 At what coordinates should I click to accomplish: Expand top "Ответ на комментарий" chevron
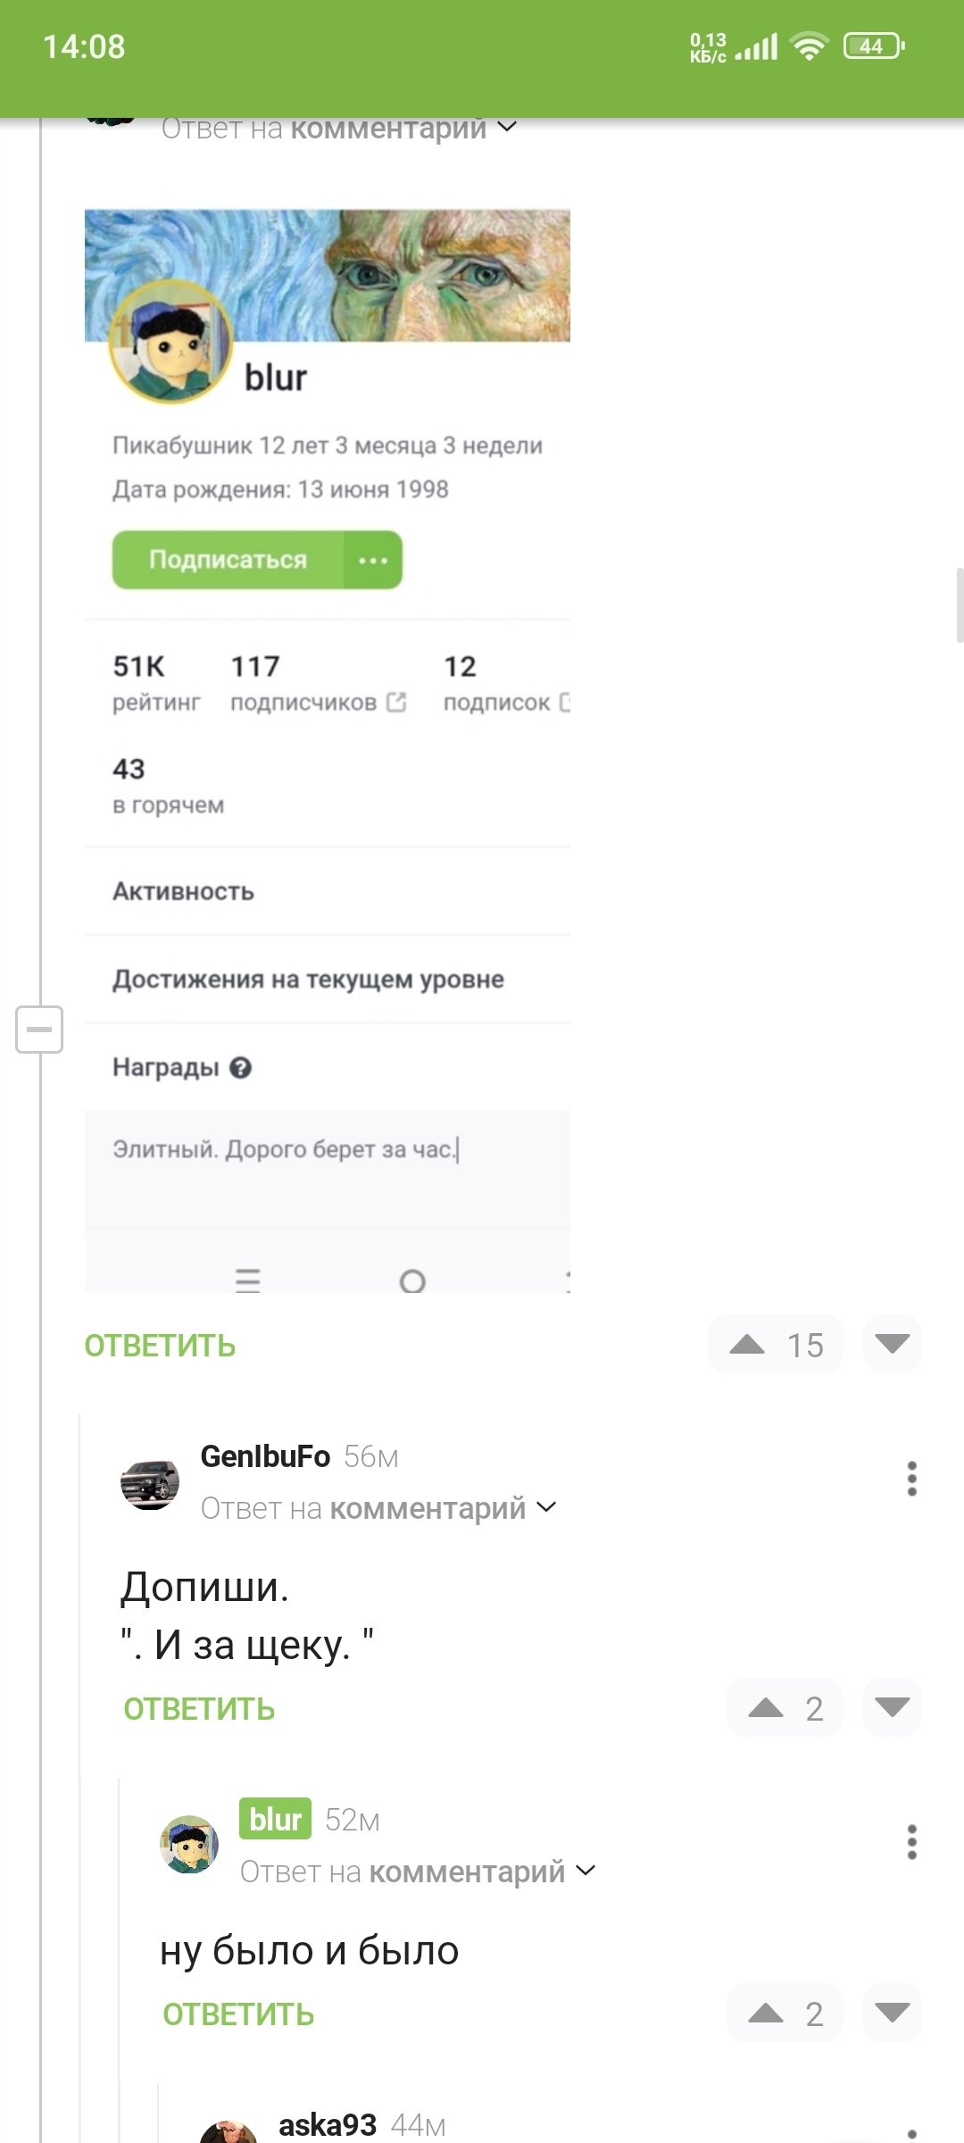(x=507, y=128)
